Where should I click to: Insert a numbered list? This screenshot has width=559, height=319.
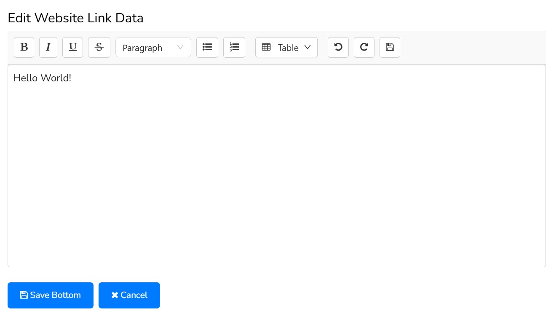point(234,47)
